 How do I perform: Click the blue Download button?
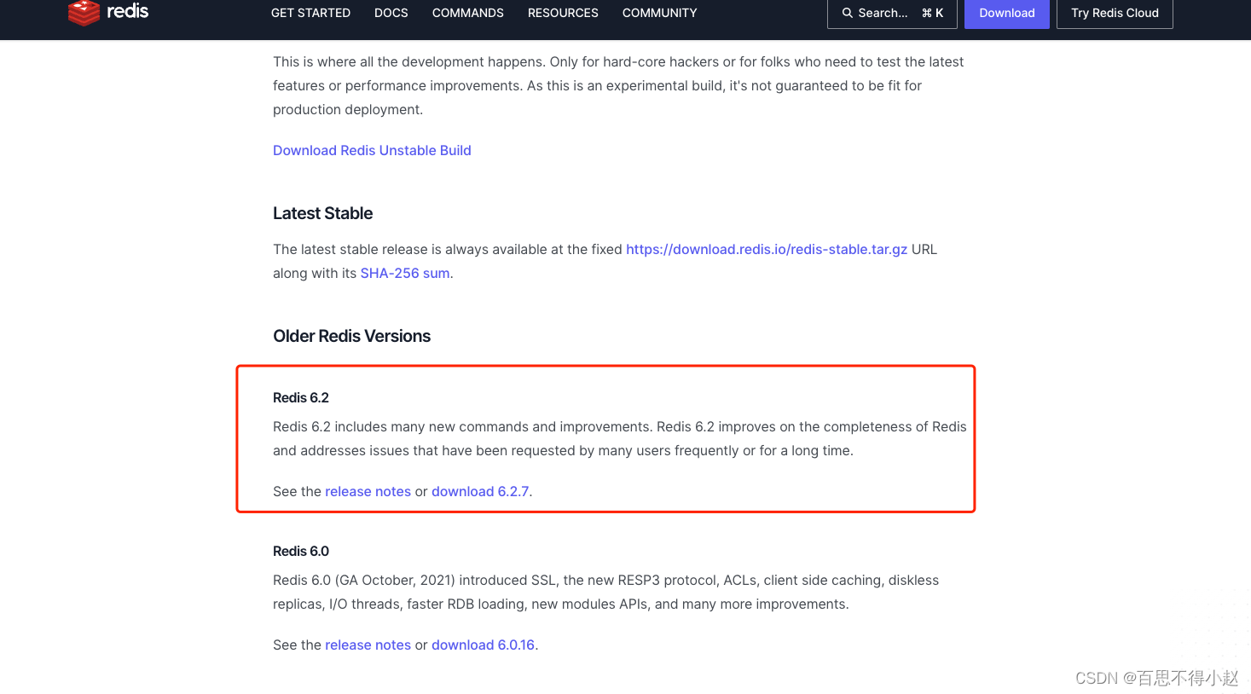coord(1007,13)
